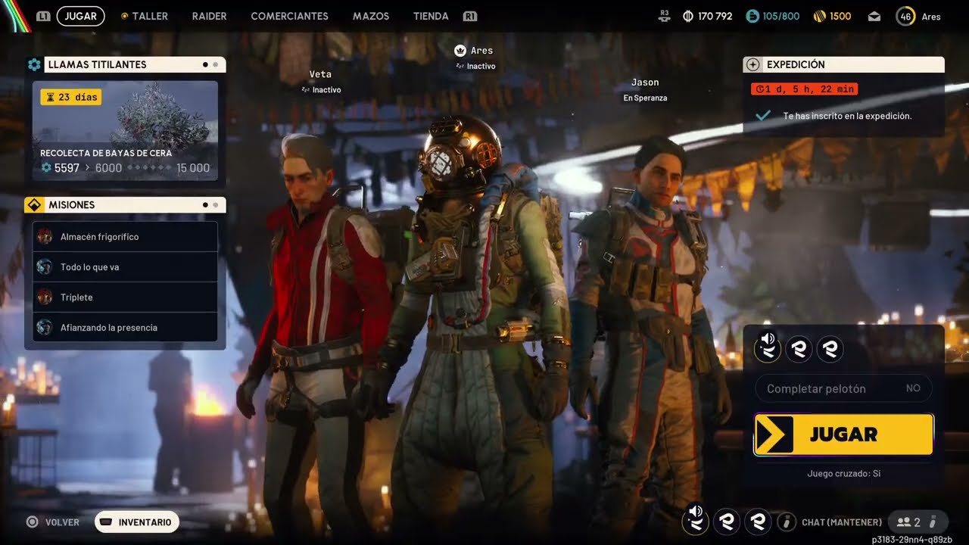Click the coin currency icon beside 170 792
The image size is (969, 545).
click(x=688, y=16)
